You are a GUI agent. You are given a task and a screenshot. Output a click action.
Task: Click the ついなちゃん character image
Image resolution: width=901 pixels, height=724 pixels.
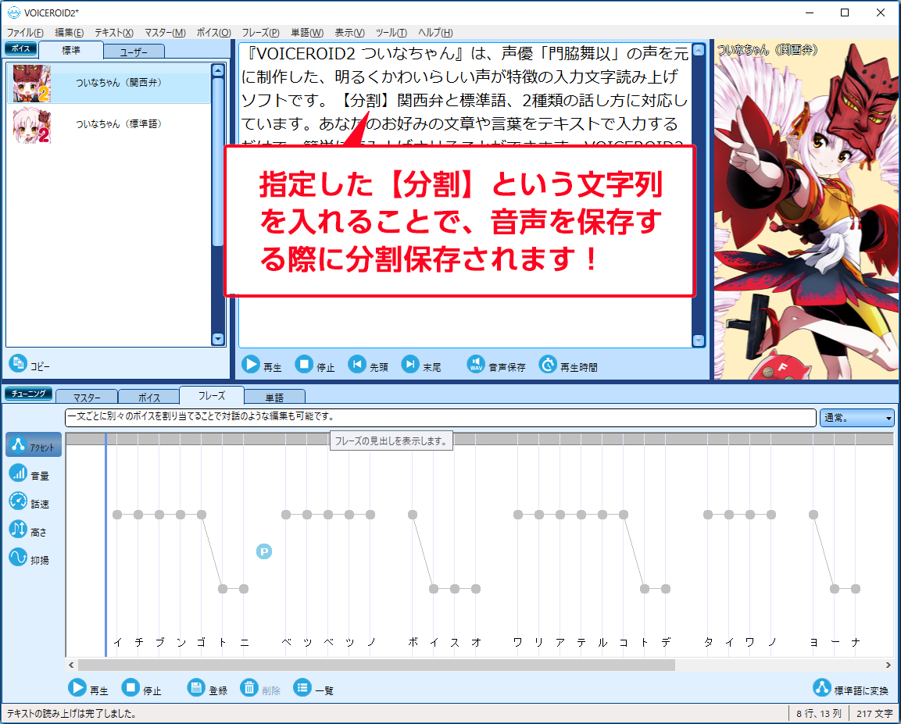[x=806, y=209]
